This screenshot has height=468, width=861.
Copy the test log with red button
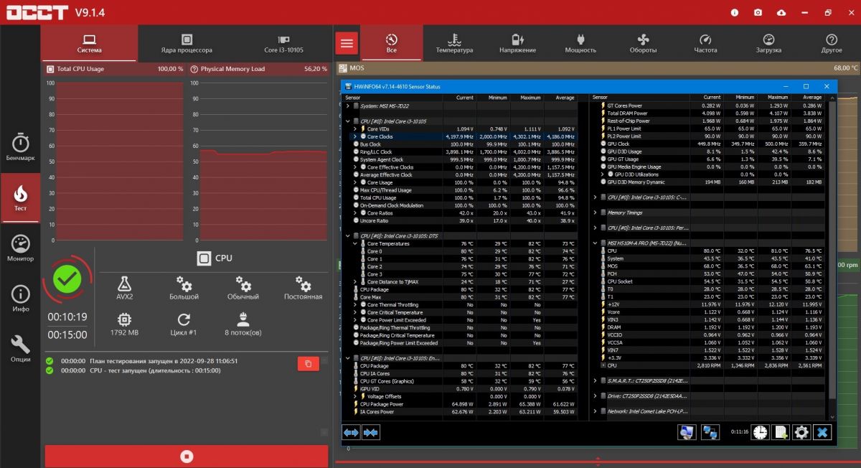pos(308,364)
